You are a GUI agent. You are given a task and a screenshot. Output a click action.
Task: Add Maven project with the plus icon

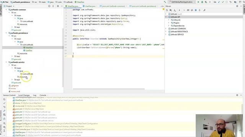point(180,10)
